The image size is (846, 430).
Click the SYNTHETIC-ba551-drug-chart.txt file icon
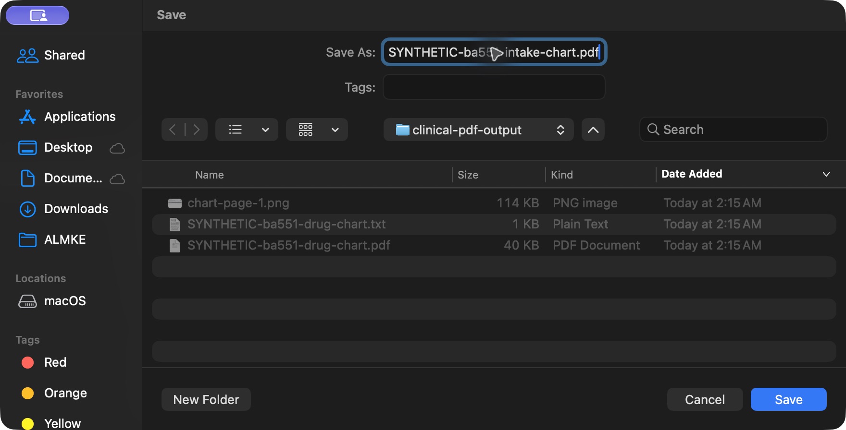click(175, 224)
